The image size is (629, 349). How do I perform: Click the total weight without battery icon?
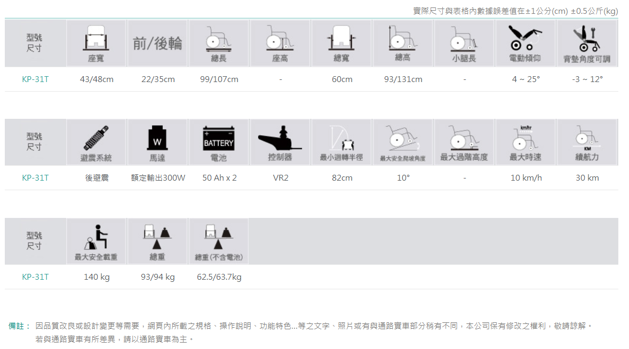click(x=218, y=237)
